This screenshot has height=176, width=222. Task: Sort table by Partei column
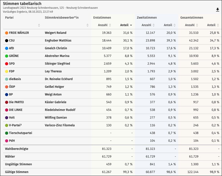point(39,25)
